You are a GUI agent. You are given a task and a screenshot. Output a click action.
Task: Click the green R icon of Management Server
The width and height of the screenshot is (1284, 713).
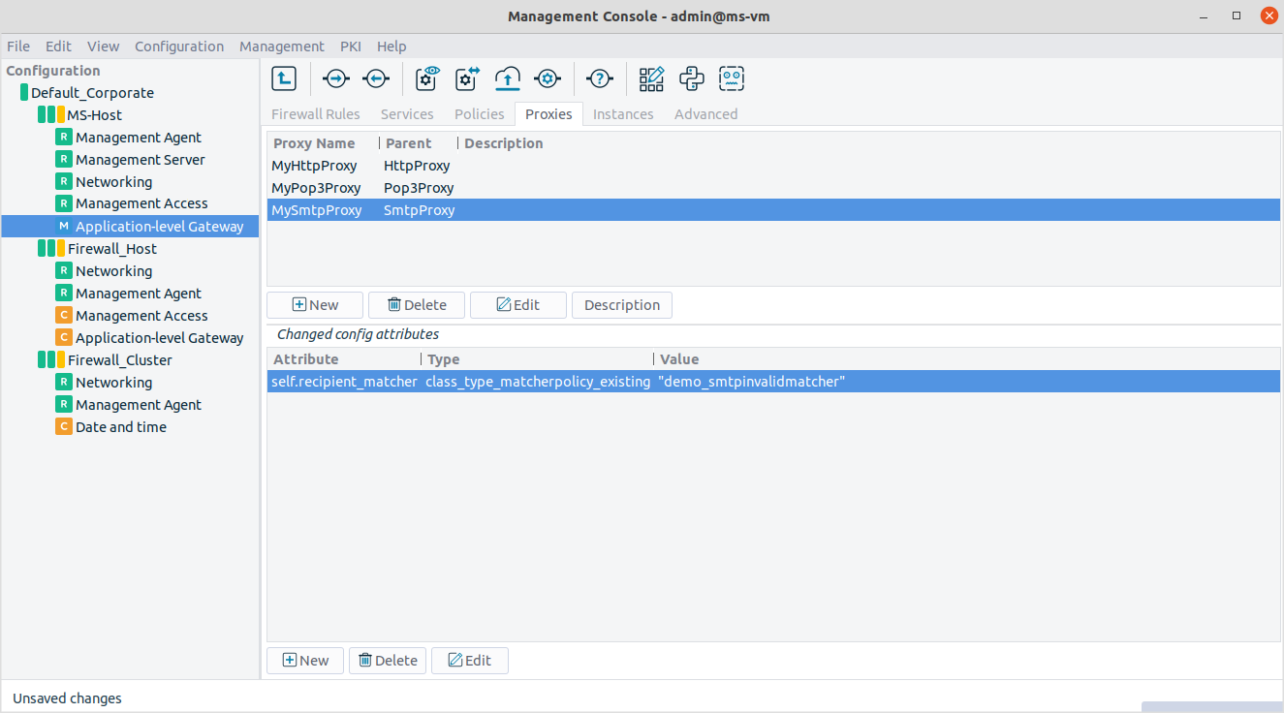(x=64, y=160)
